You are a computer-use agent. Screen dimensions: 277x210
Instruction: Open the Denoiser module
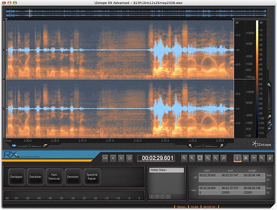(73, 177)
